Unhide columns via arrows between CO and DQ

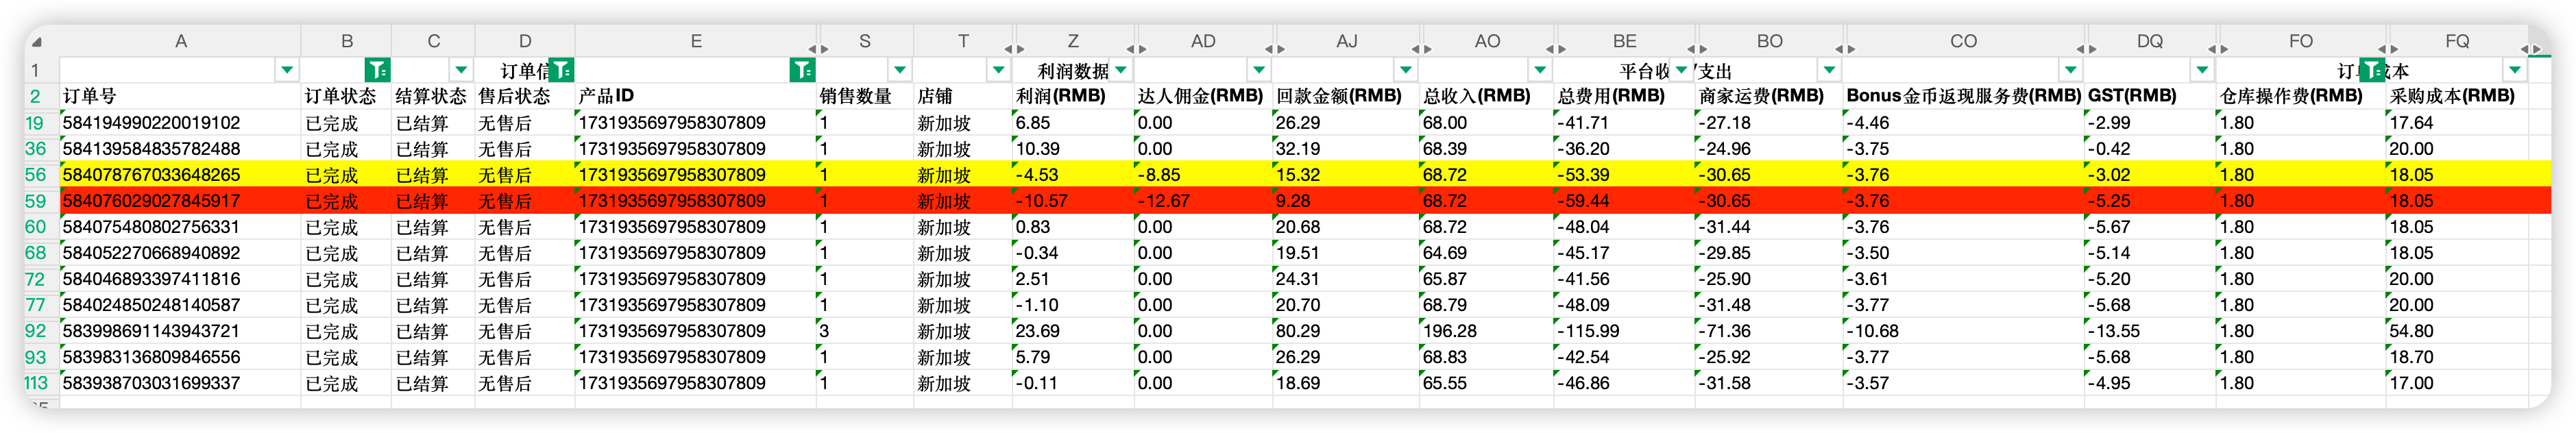[2086, 48]
